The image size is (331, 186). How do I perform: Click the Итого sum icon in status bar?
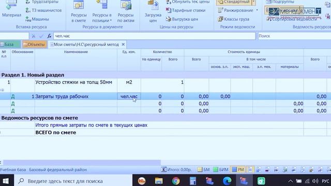pos(164,169)
